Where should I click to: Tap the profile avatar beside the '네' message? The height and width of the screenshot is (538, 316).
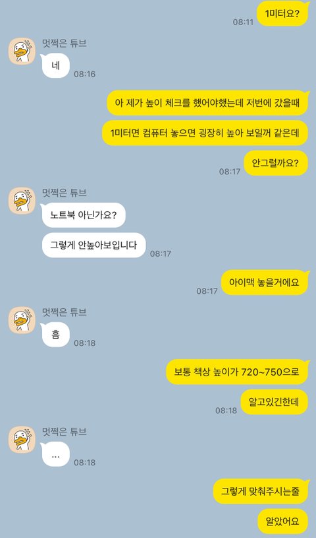(x=22, y=51)
